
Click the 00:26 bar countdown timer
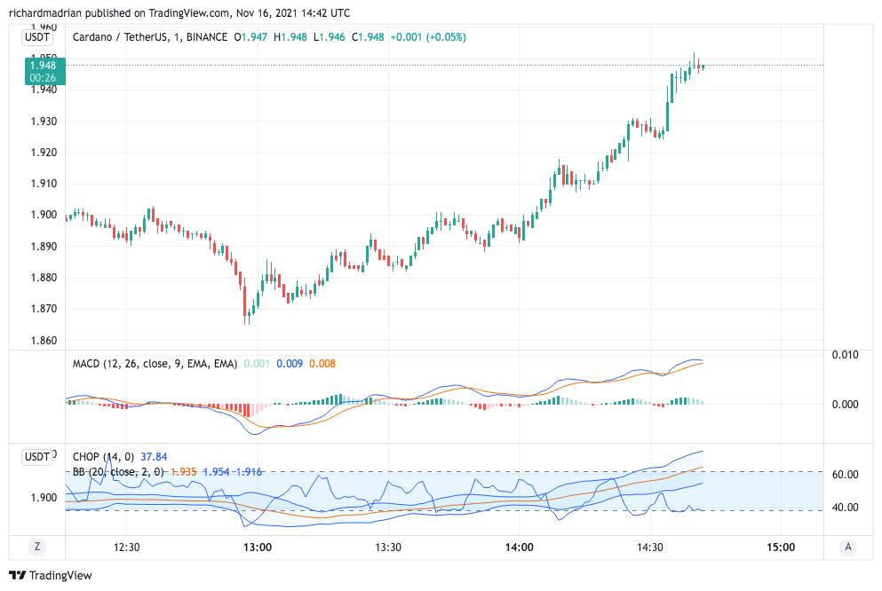click(x=42, y=77)
